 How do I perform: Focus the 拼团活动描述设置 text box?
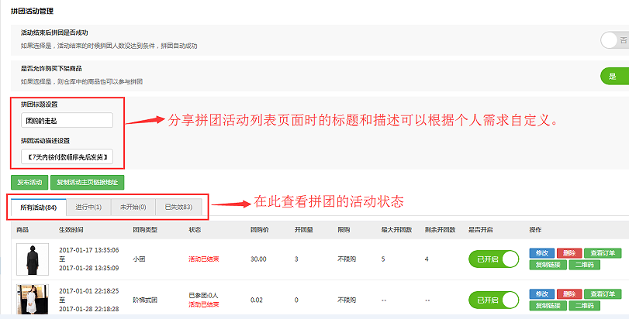tap(67, 157)
